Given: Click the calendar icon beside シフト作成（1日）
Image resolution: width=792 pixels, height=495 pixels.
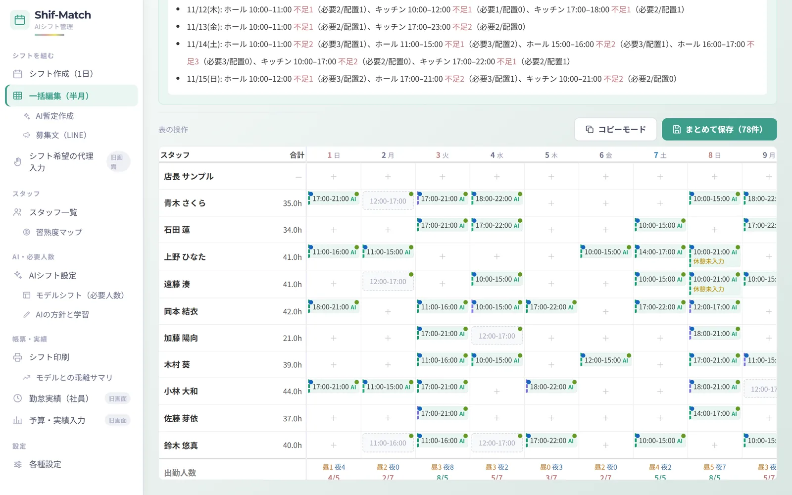Looking at the screenshot, I should (18, 74).
